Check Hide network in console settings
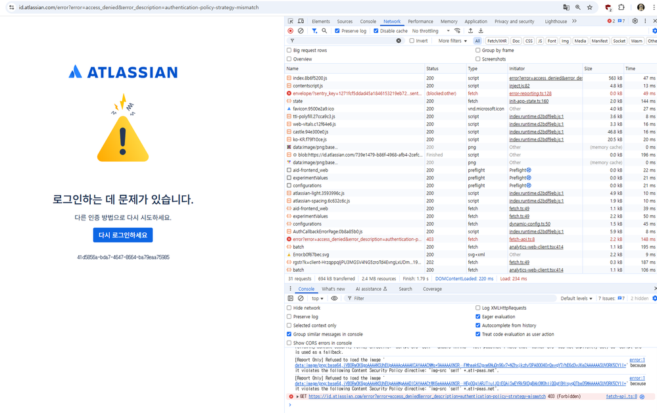The width and height of the screenshot is (657, 413). pos(289,308)
